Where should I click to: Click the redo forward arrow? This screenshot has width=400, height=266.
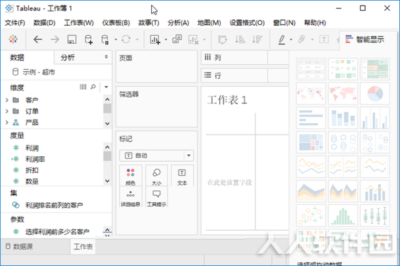[x=55, y=39]
